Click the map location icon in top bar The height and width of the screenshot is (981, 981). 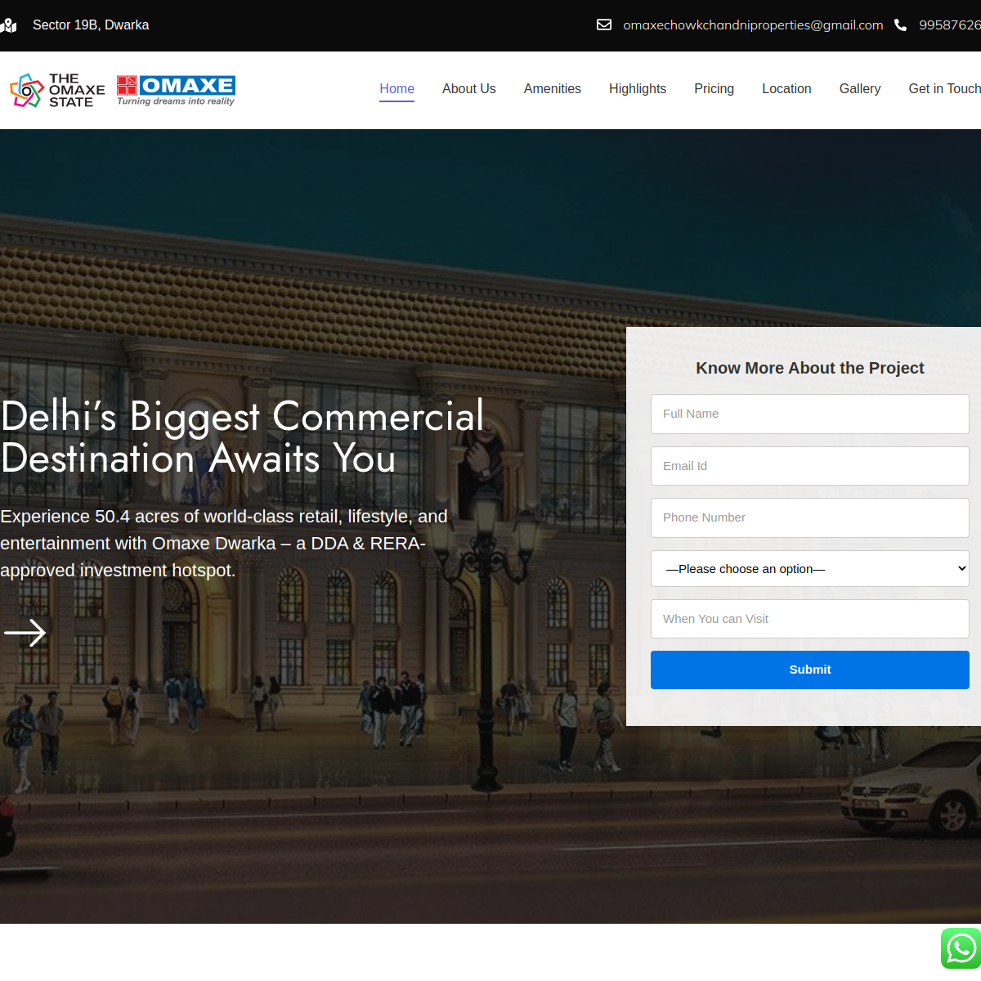pyautogui.click(x=9, y=25)
